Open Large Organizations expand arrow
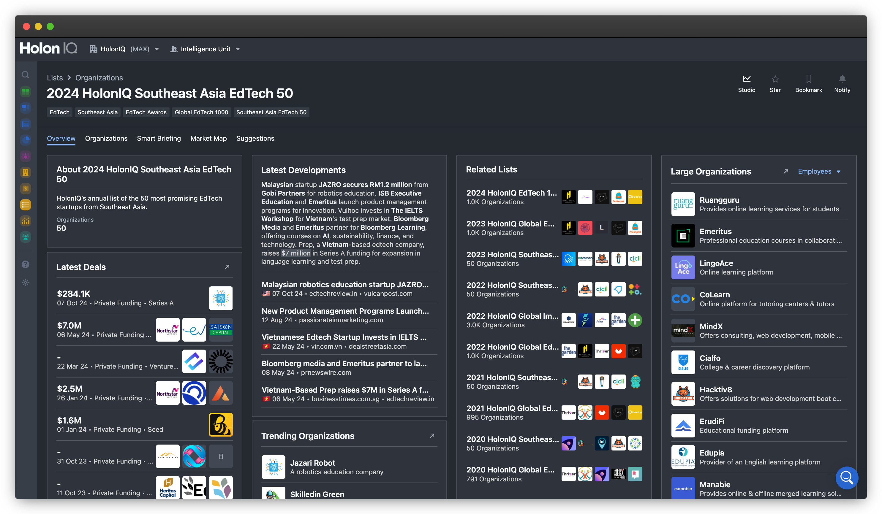 pyautogui.click(x=786, y=171)
